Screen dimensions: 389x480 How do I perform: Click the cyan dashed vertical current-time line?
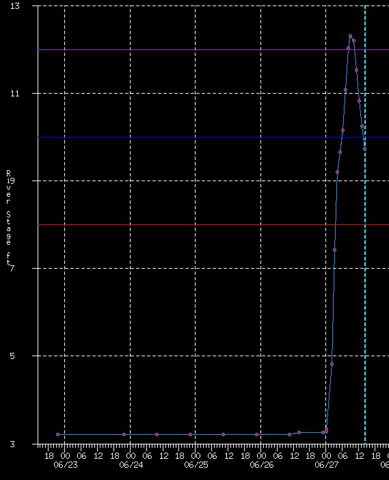[x=365, y=224]
